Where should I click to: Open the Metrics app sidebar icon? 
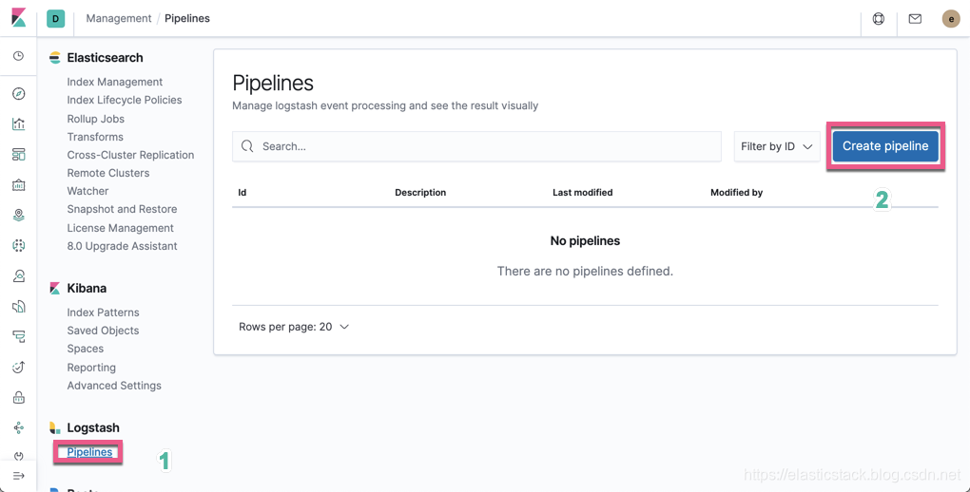point(19,275)
